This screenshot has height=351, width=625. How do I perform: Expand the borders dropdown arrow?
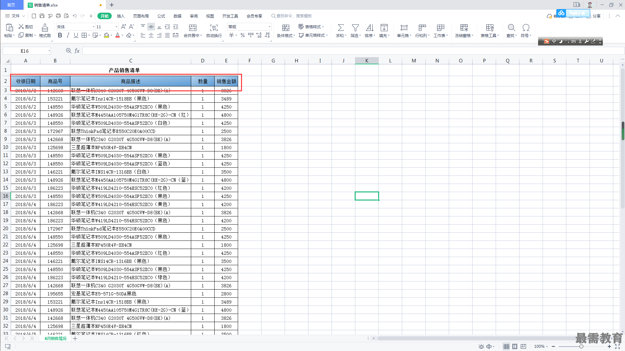[x=89, y=35]
